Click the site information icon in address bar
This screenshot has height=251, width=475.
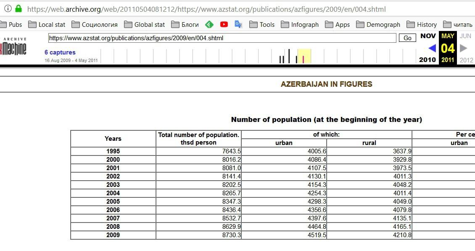click(8, 9)
